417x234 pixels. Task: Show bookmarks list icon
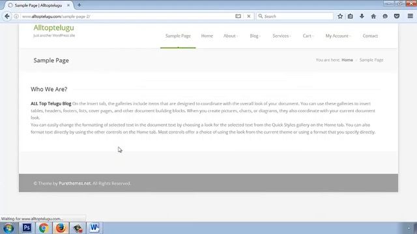coord(351,16)
